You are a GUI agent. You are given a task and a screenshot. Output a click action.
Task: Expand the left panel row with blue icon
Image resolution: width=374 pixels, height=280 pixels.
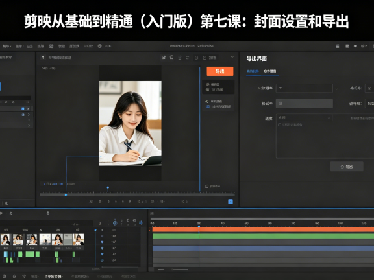(x=29, y=115)
